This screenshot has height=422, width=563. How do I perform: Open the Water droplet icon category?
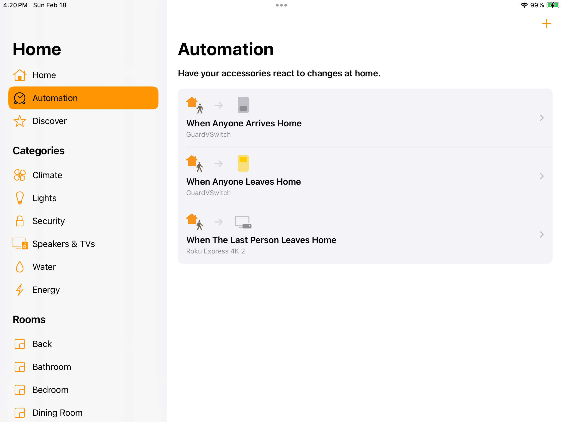coord(20,267)
